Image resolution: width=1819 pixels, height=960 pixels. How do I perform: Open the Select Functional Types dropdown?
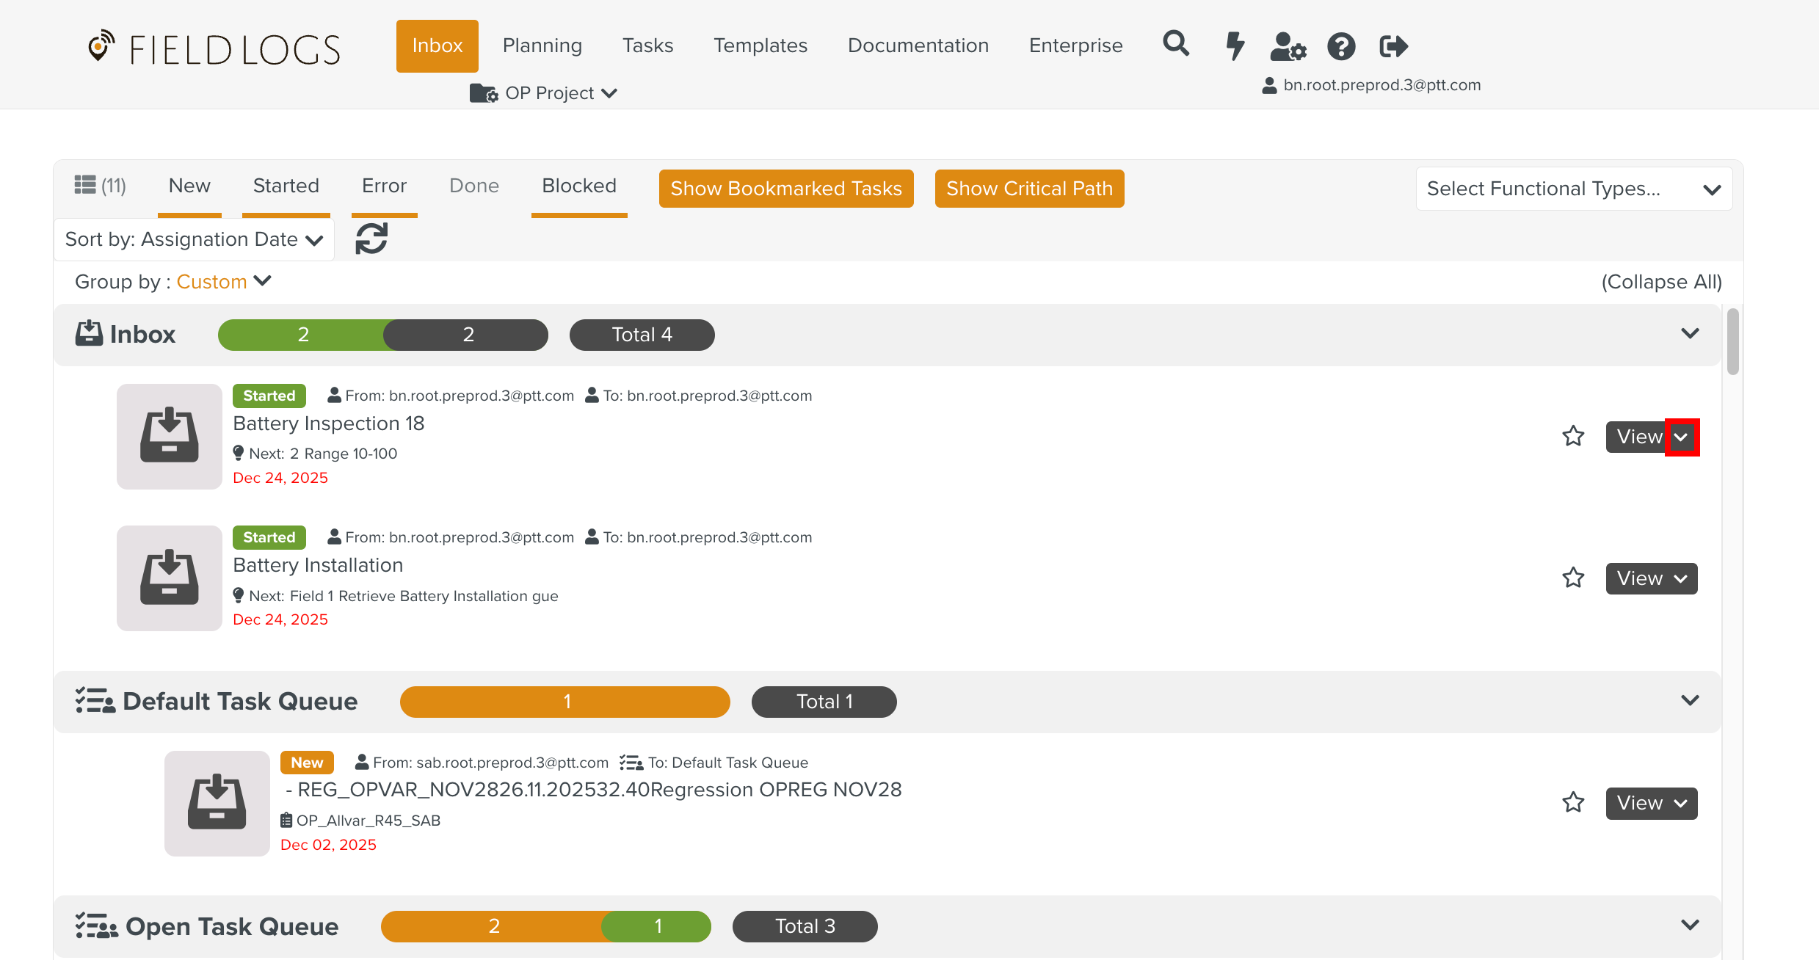(1574, 189)
